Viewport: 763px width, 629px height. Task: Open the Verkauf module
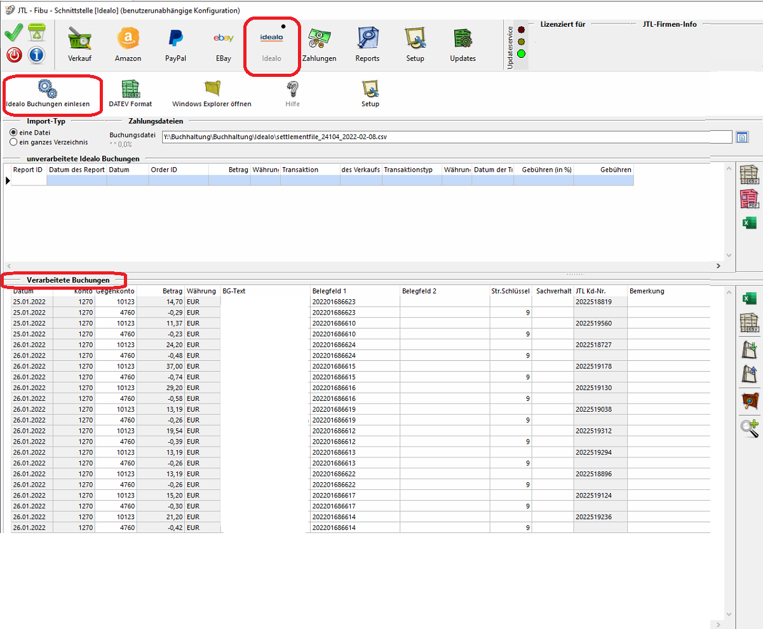pyautogui.click(x=80, y=44)
